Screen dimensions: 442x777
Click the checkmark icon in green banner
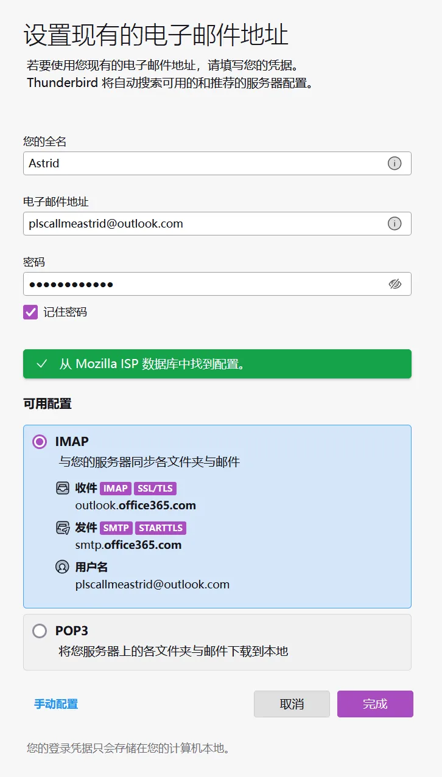point(42,364)
